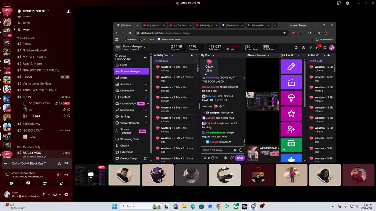Open Twitch profile avatar menu
This screenshot has height=211, width=376.
click(x=332, y=48)
